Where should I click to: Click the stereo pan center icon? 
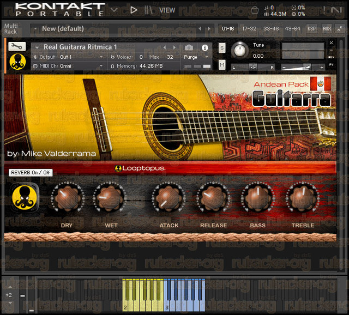point(253,67)
